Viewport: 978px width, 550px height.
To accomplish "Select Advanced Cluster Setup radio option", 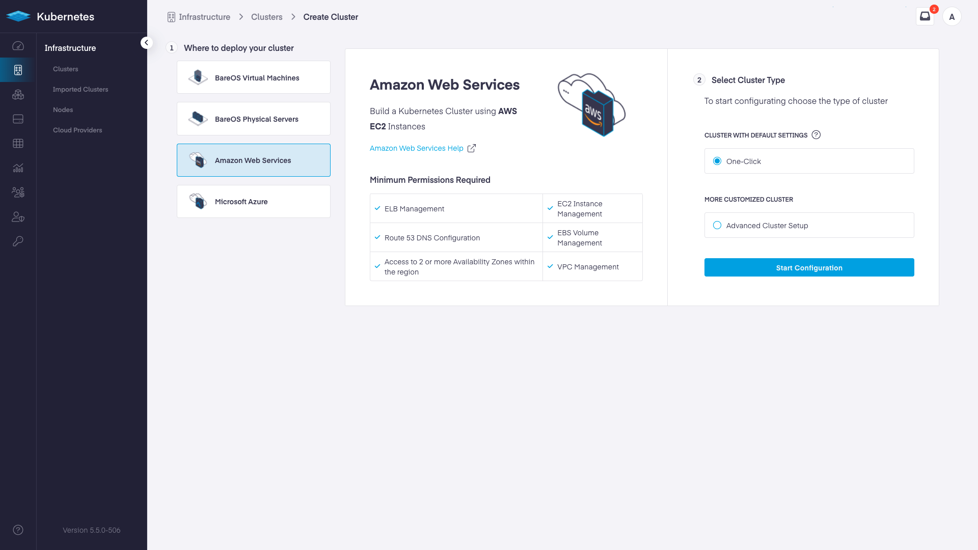I will (x=717, y=226).
